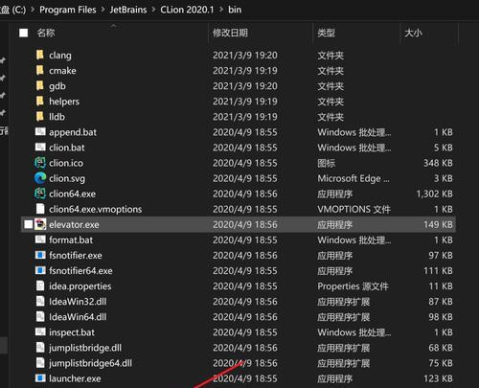Screen dimensions: 479x388
Task: Click the jumplistbridge.dll file icon
Action: pos(40,348)
